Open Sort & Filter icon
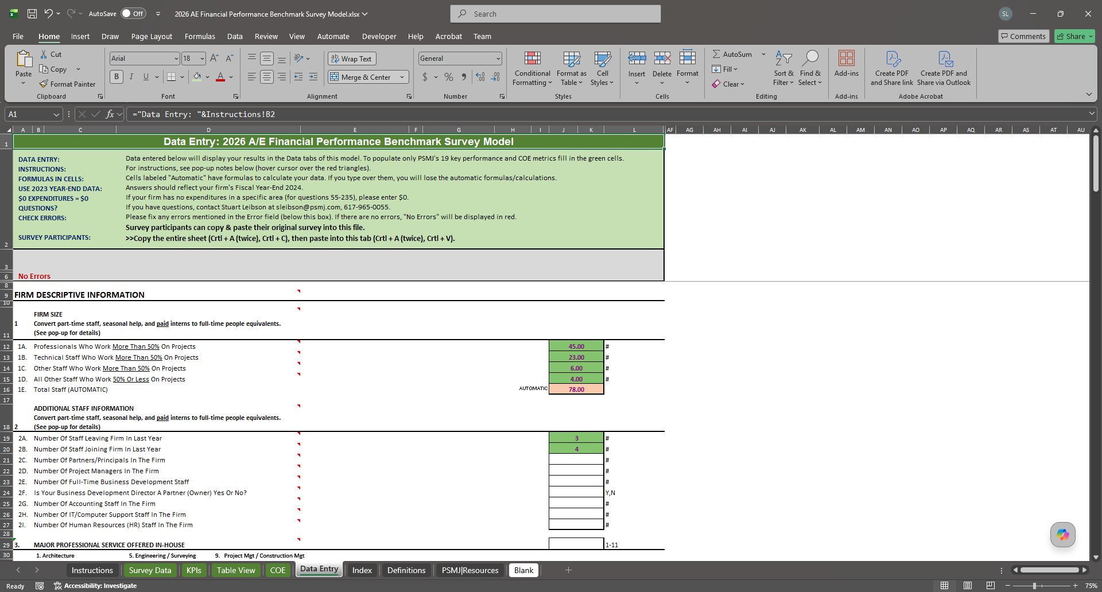The width and height of the screenshot is (1102, 592). [x=783, y=59]
